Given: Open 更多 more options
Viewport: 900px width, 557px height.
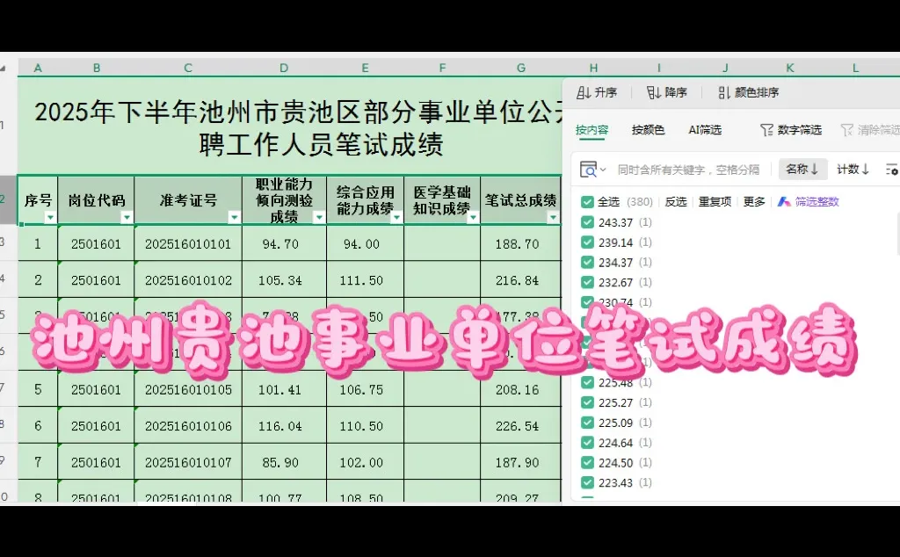Looking at the screenshot, I should click(x=754, y=202).
